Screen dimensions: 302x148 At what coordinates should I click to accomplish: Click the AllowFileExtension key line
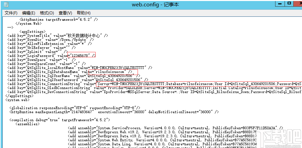pyautogui.click(x=50, y=44)
